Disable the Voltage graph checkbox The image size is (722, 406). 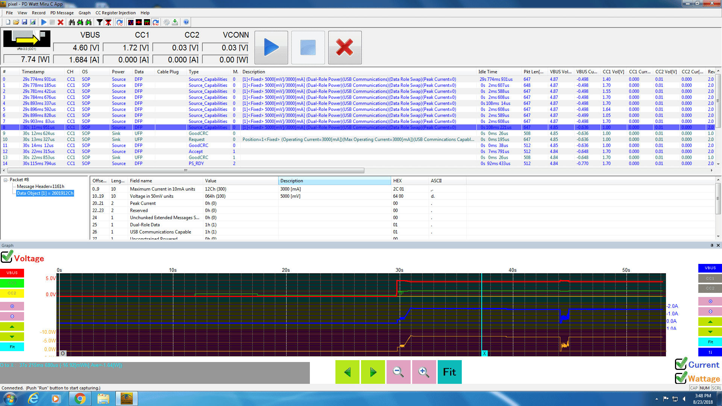point(7,257)
